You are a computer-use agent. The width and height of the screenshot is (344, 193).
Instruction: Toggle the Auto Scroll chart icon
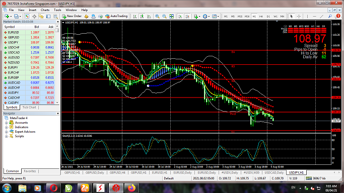pos(180,16)
